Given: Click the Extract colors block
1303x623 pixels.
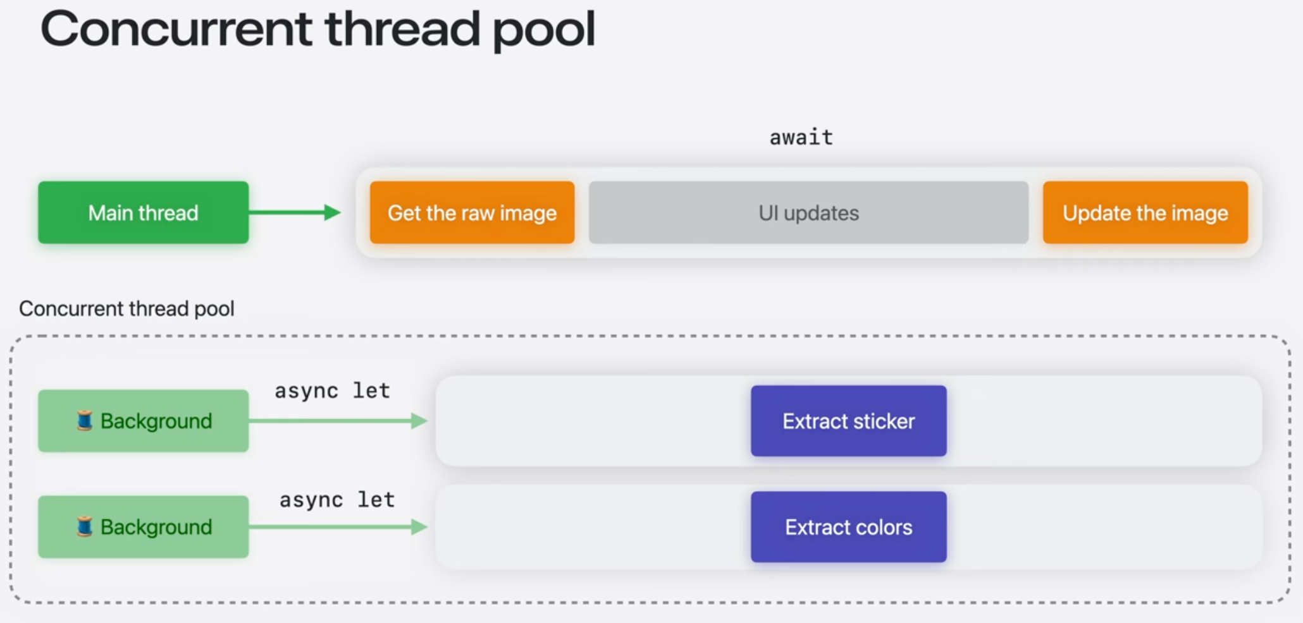Looking at the screenshot, I should (848, 527).
